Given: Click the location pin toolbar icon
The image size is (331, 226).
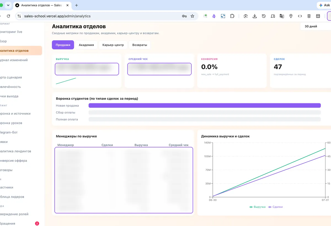Looking at the screenshot, I should pyautogui.click(x=291, y=16).
